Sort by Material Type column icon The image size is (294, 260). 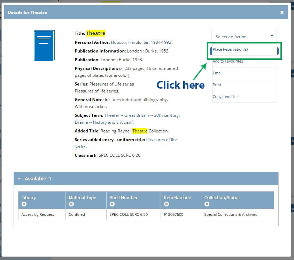71,204
